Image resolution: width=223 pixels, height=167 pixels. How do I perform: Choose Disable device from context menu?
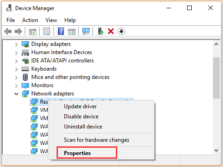[101, 117]
